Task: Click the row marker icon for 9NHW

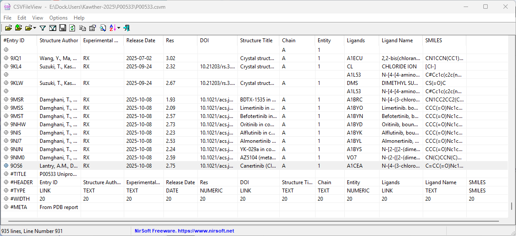Action: point(6,124)
